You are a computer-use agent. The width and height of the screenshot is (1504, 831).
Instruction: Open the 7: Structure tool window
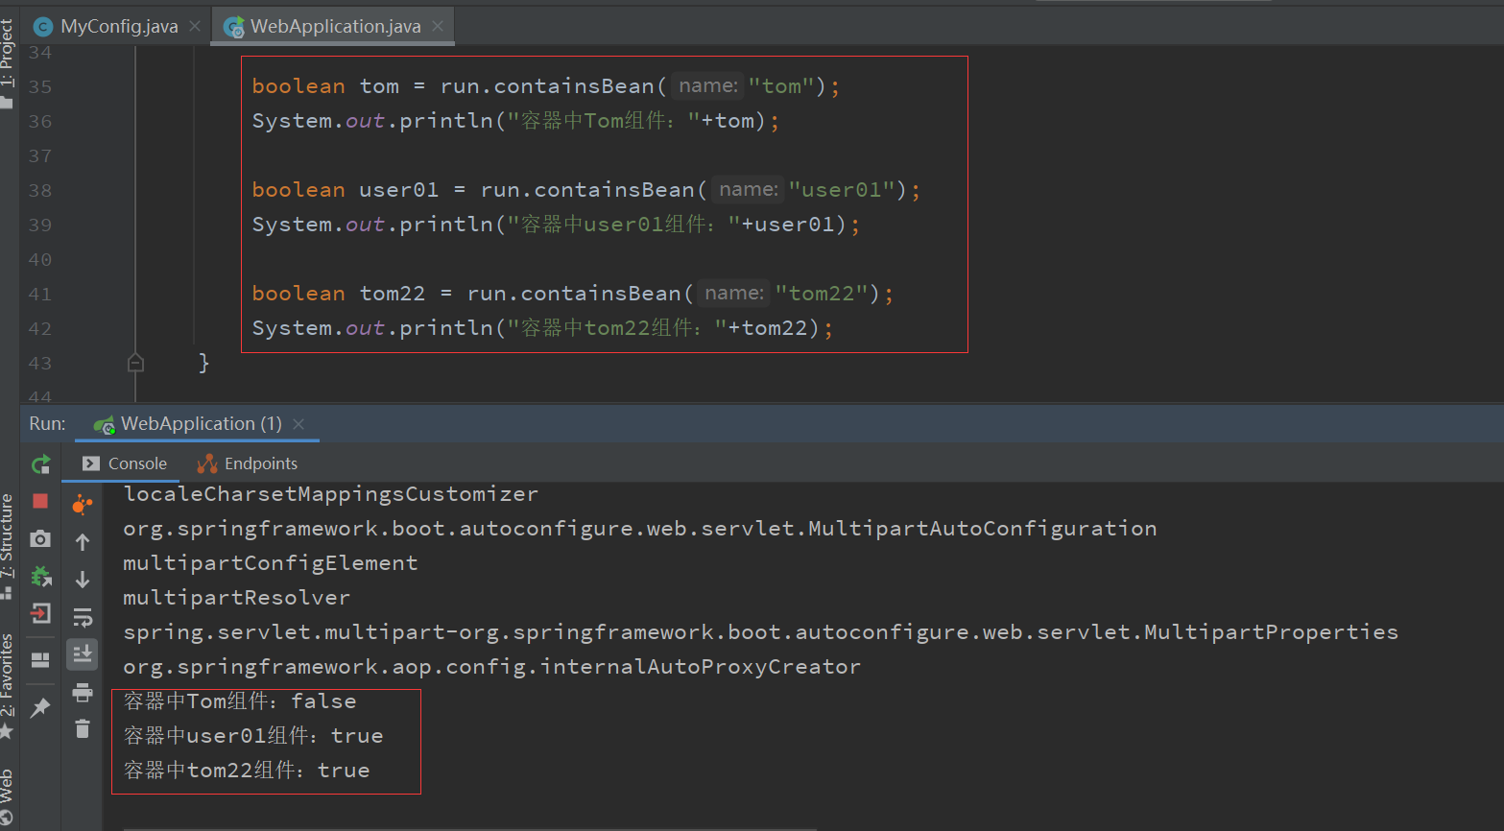pyautogui.click(x=8, y=546)
